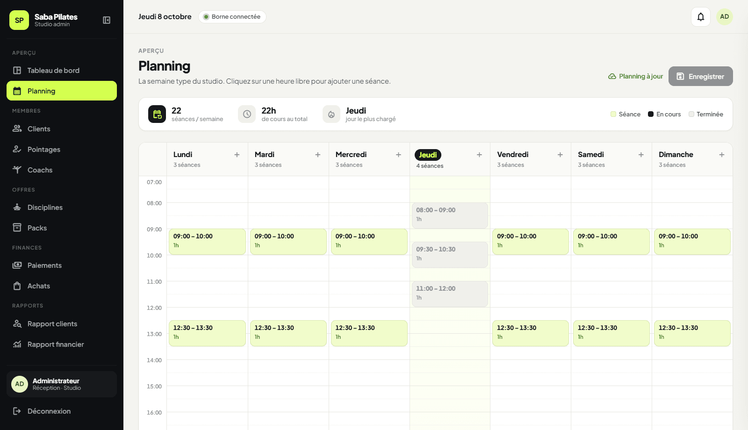
Task: Open the AD user avatar menu
Action: tap(724, 17)
